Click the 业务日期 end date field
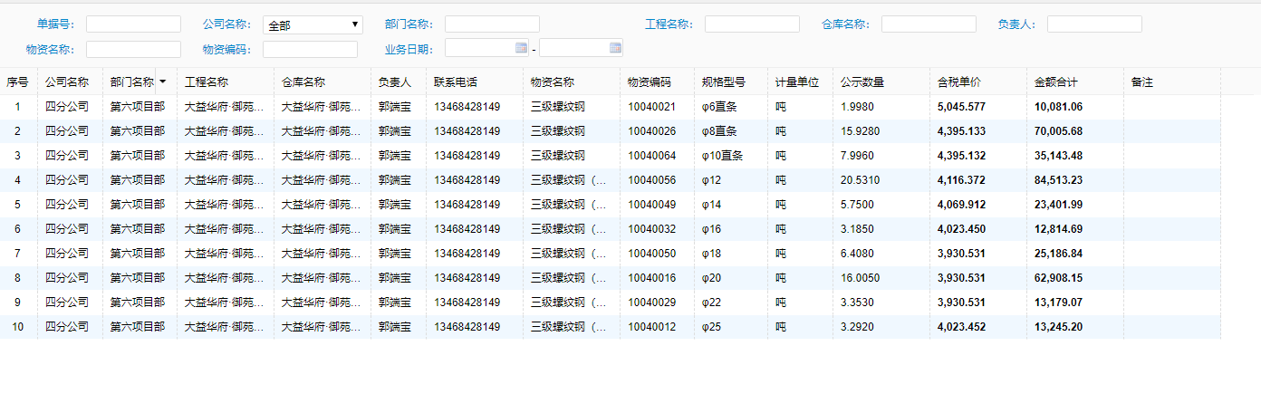Image resolution: width=1261 pixels, height=394 pixels. 581,48
